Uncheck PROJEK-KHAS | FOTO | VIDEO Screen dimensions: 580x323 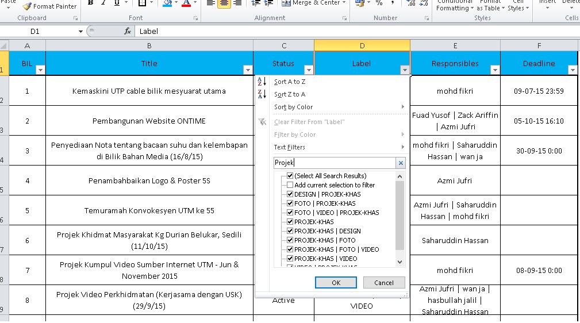(290, 250)
